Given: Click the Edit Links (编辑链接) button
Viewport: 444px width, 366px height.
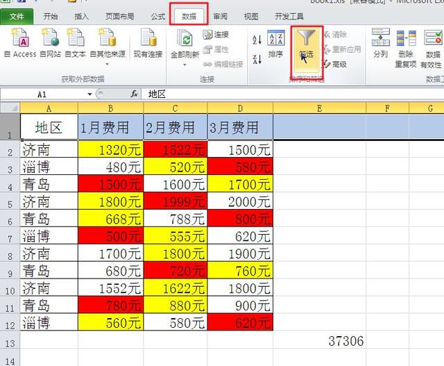Looking at the screenshot, I should click(x=223, y=65).
